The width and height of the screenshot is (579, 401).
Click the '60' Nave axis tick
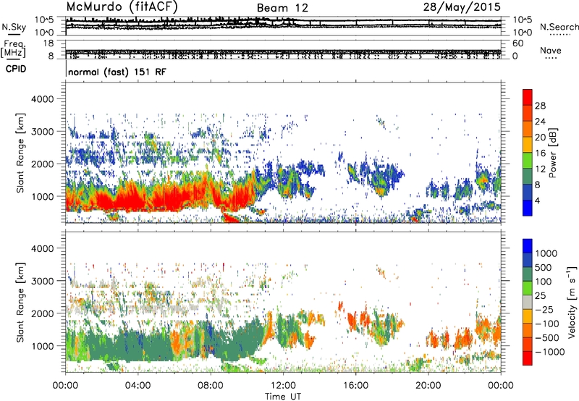pyautogui.click(x=517, y=43)
